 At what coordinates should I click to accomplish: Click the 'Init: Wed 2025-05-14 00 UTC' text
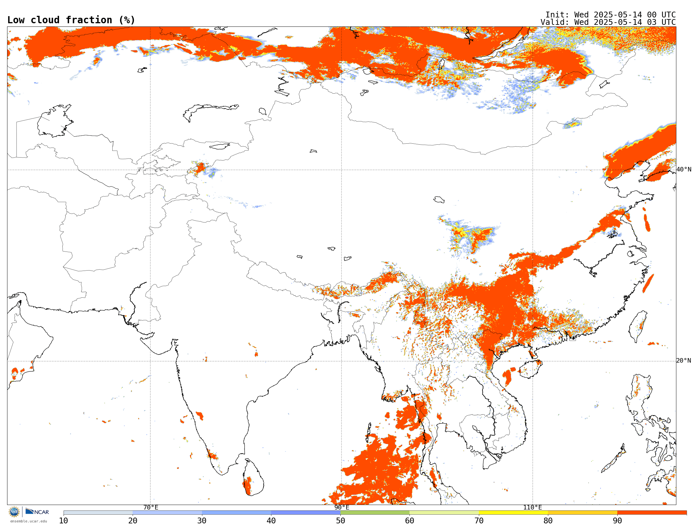pyautogui.click(x=611, y=15)
